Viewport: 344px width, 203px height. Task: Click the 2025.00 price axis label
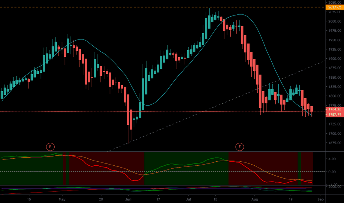pos(335,12)
